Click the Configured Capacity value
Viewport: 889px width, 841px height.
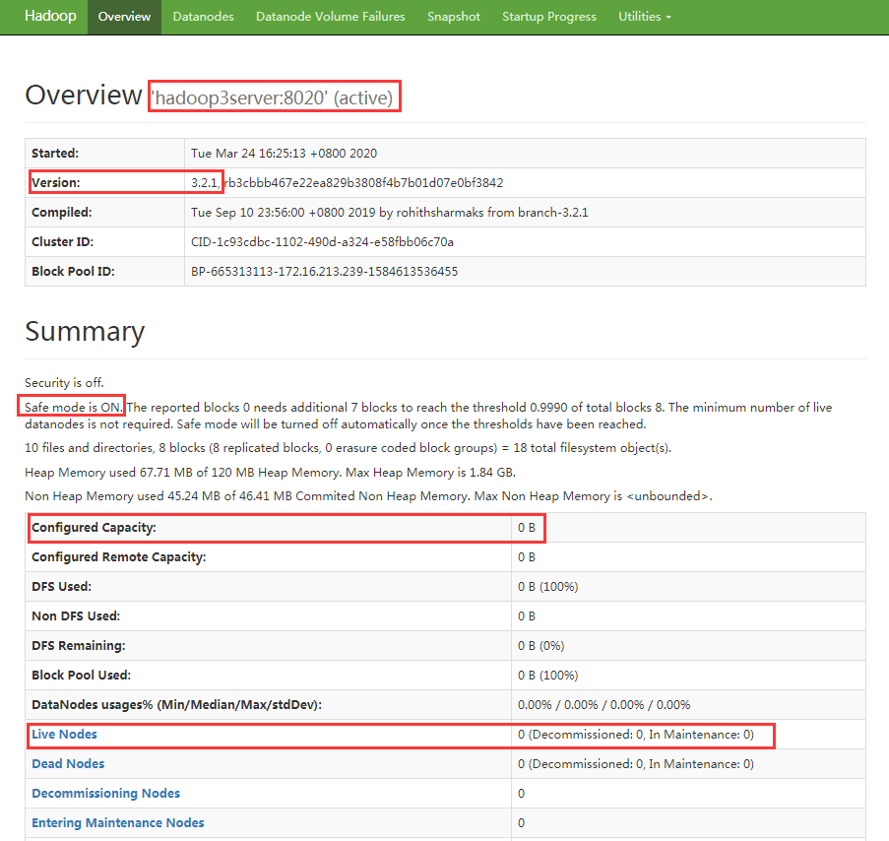(527, 528)
